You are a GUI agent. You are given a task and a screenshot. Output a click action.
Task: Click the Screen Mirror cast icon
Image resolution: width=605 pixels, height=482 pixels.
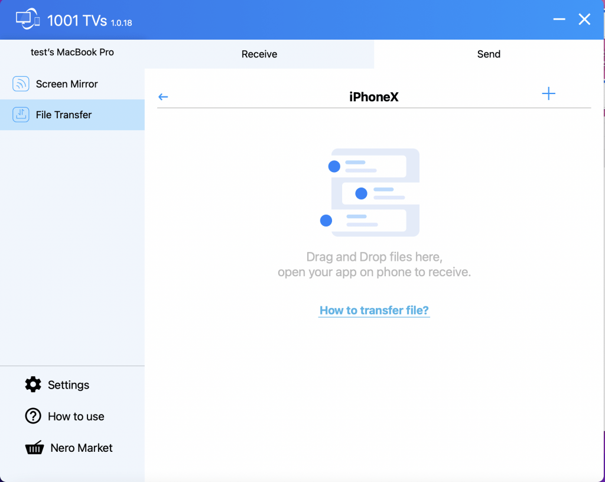[x=21, y=84]
